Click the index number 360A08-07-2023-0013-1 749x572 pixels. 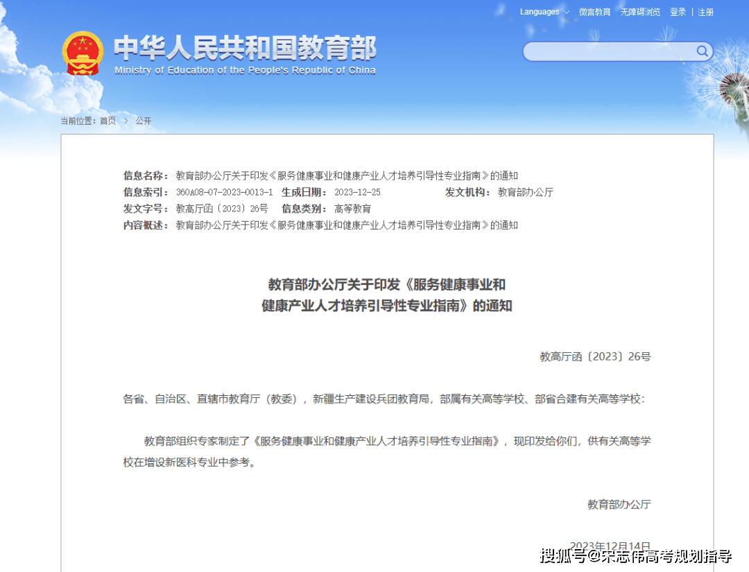(x=225, y=193)
